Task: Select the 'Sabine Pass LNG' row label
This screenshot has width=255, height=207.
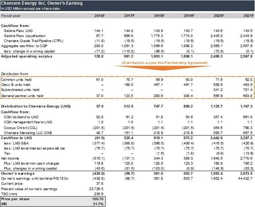Action: (x=18, y=31)
